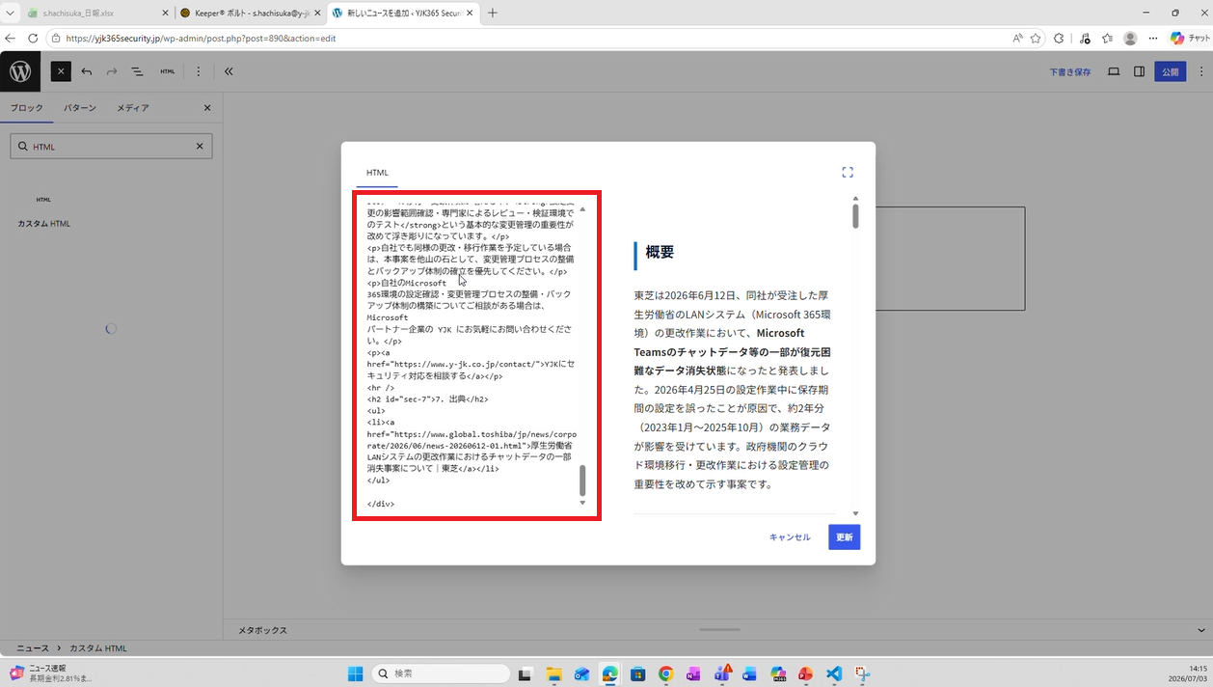Click the taskbar 検索 search box
1213x687 pixels.
[x=441, y=673]
